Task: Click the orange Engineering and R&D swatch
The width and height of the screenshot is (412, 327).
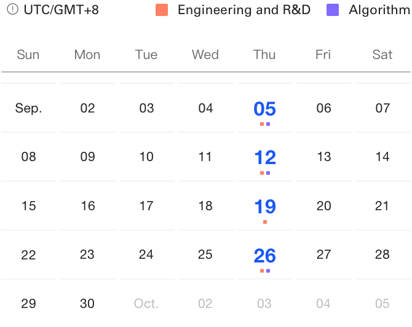Action: click(162, 10)
